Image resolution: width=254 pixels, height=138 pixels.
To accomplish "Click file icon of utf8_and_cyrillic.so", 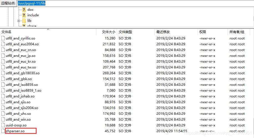I will tap(3, 38).
